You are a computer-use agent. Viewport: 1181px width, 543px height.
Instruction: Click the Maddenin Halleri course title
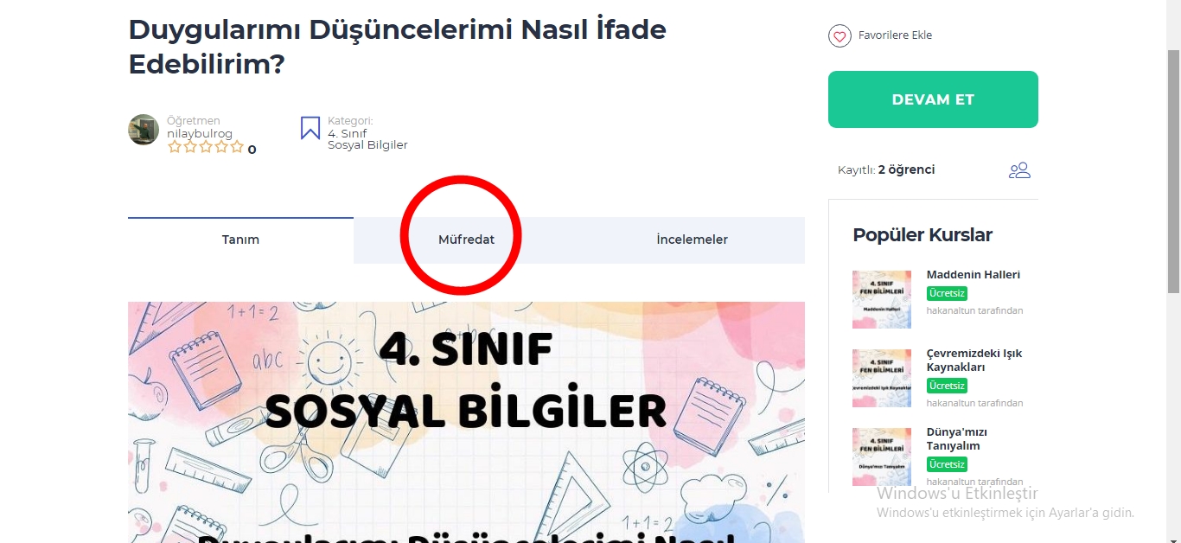(x=974, y=274)
